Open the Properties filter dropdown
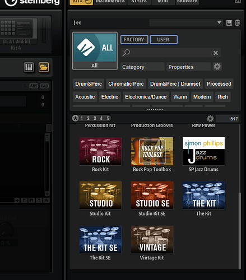Image resolution: width=246 pixels, height=280 pixels. point(188,67)
